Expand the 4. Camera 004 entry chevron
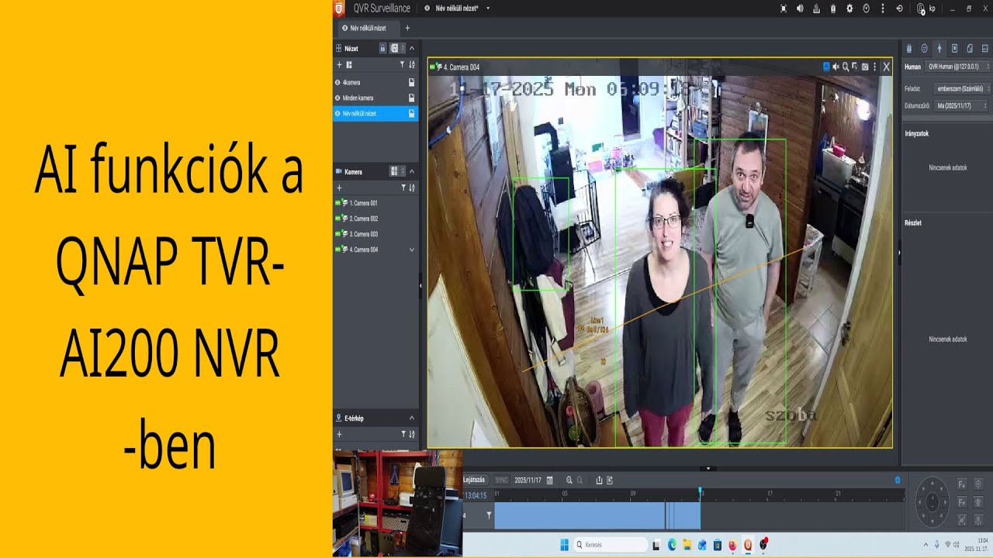The image size is (993, 558). [x=412, y=250]
